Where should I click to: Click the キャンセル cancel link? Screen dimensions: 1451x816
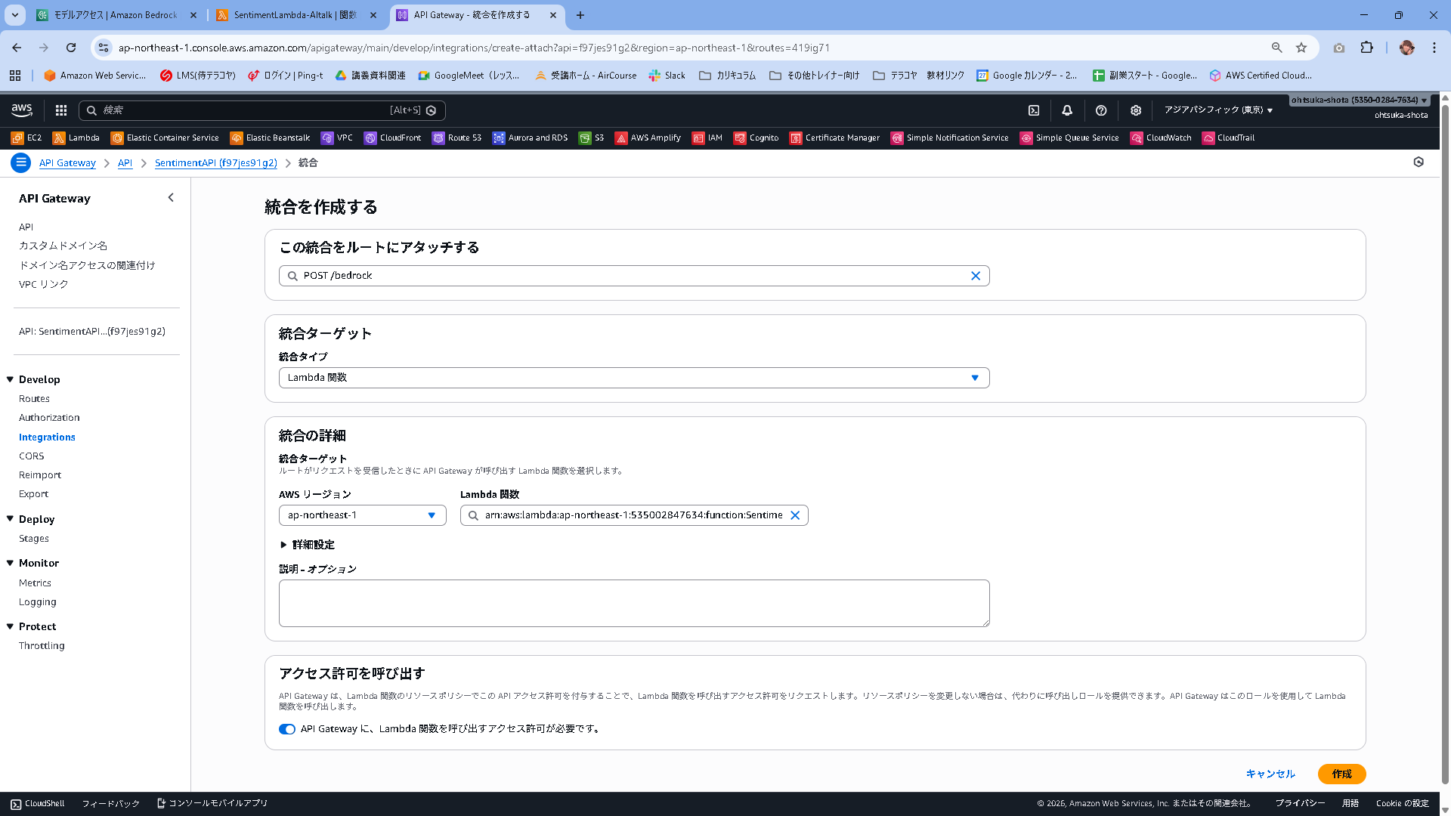tap(1270, 774)
